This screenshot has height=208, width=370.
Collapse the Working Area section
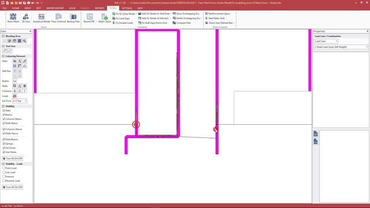[x=3, y=36]
